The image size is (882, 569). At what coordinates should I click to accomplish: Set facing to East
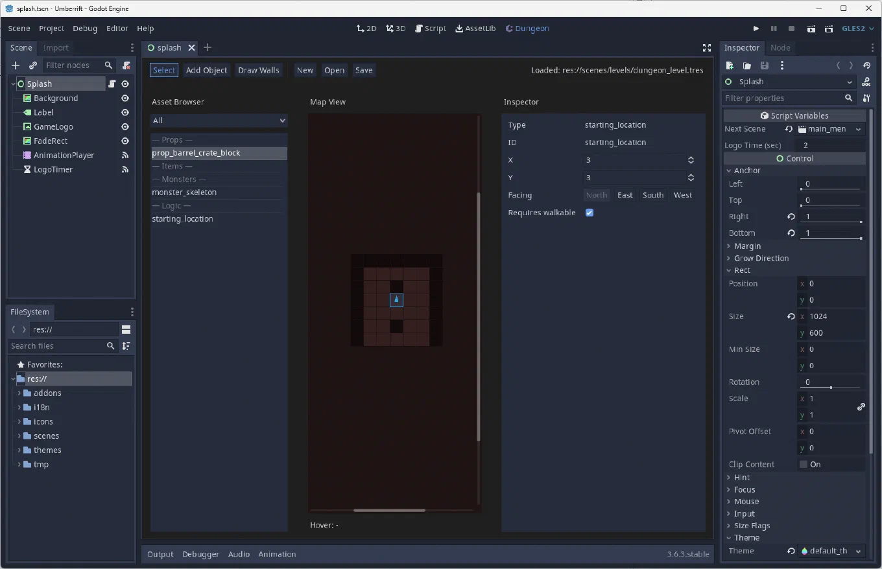[625, 195]
